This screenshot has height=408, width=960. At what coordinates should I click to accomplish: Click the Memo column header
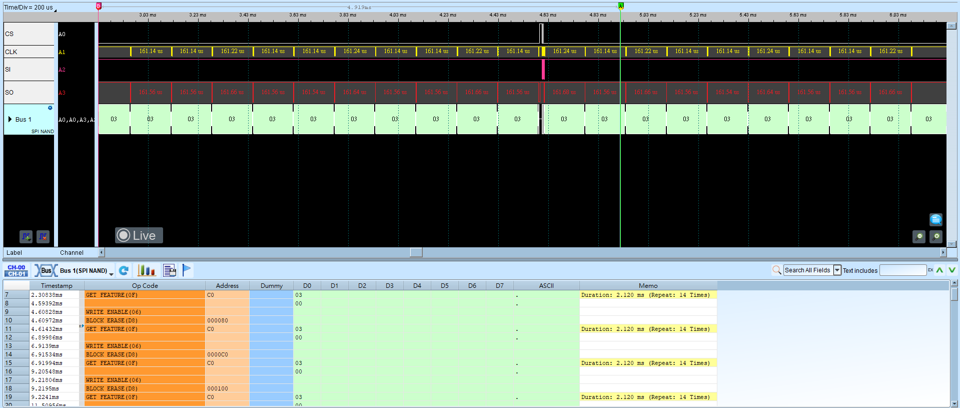coord(648,286)
